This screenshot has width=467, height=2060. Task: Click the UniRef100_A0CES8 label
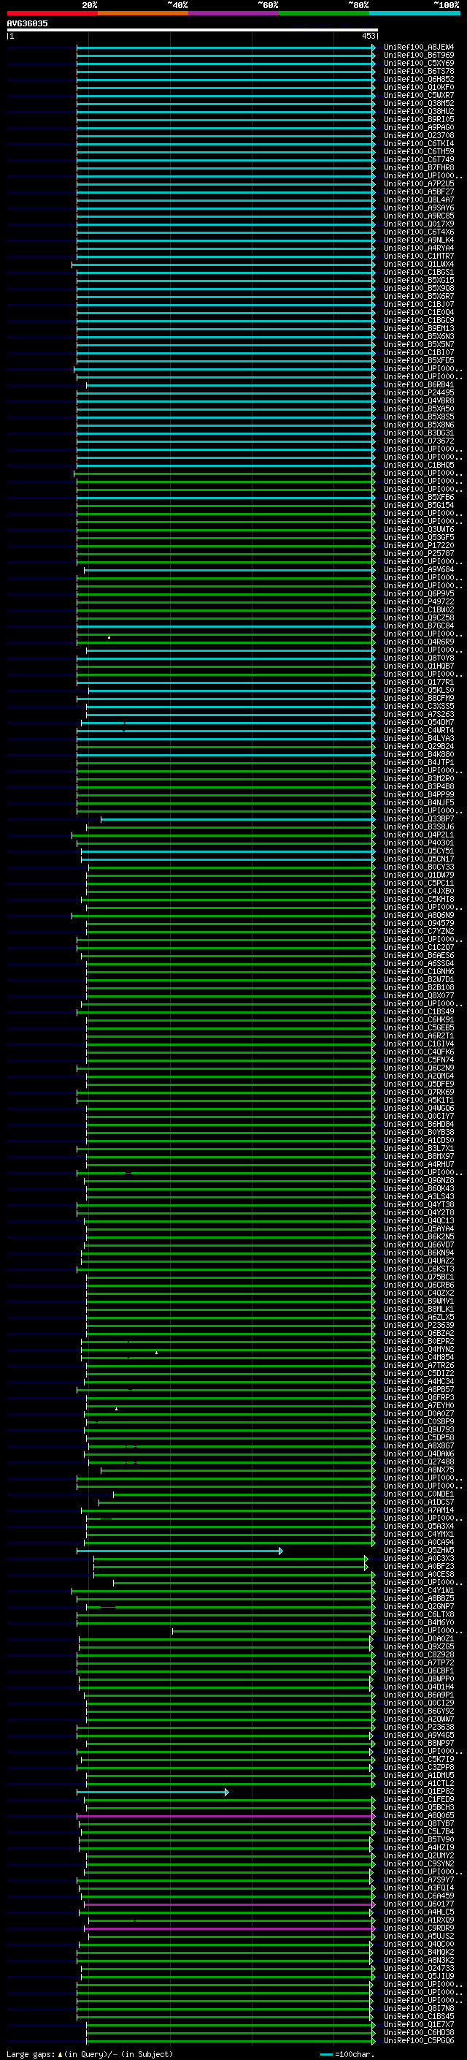419,1575
